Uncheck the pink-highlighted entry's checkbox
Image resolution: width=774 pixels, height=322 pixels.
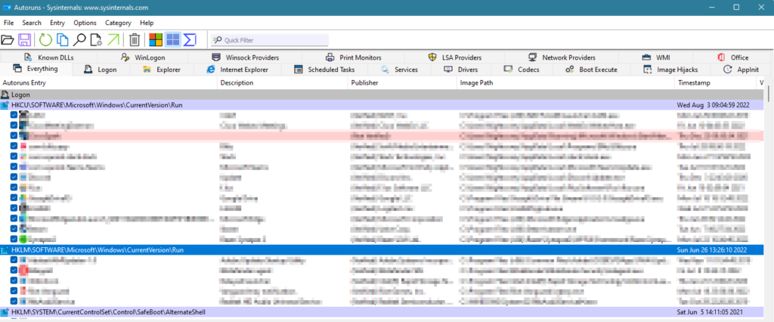(14, 135)
